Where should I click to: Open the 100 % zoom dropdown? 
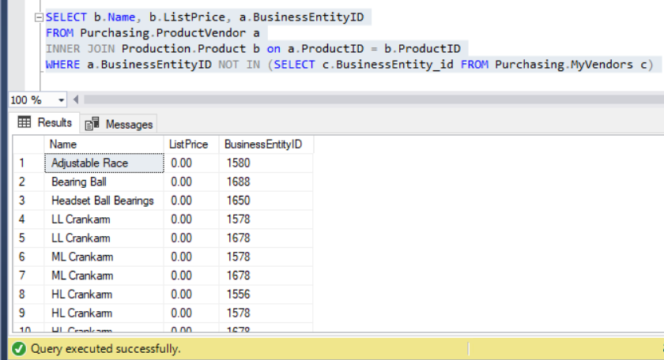pos(61,100)
